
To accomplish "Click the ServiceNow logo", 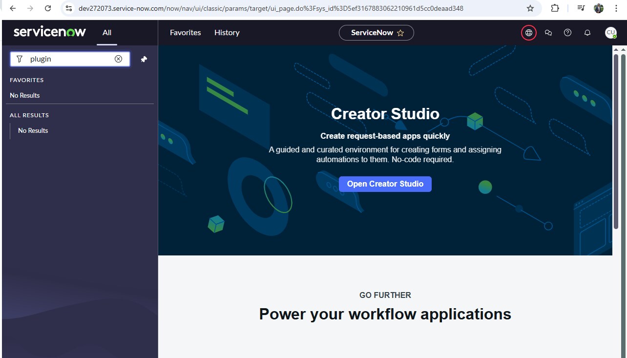I will [x=50, y=32].
